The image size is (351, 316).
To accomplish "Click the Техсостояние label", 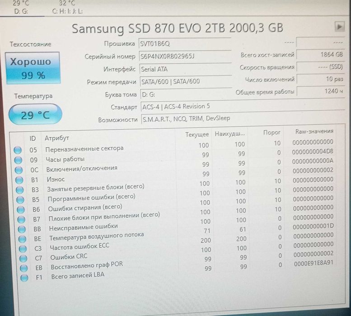I will 30,44.
